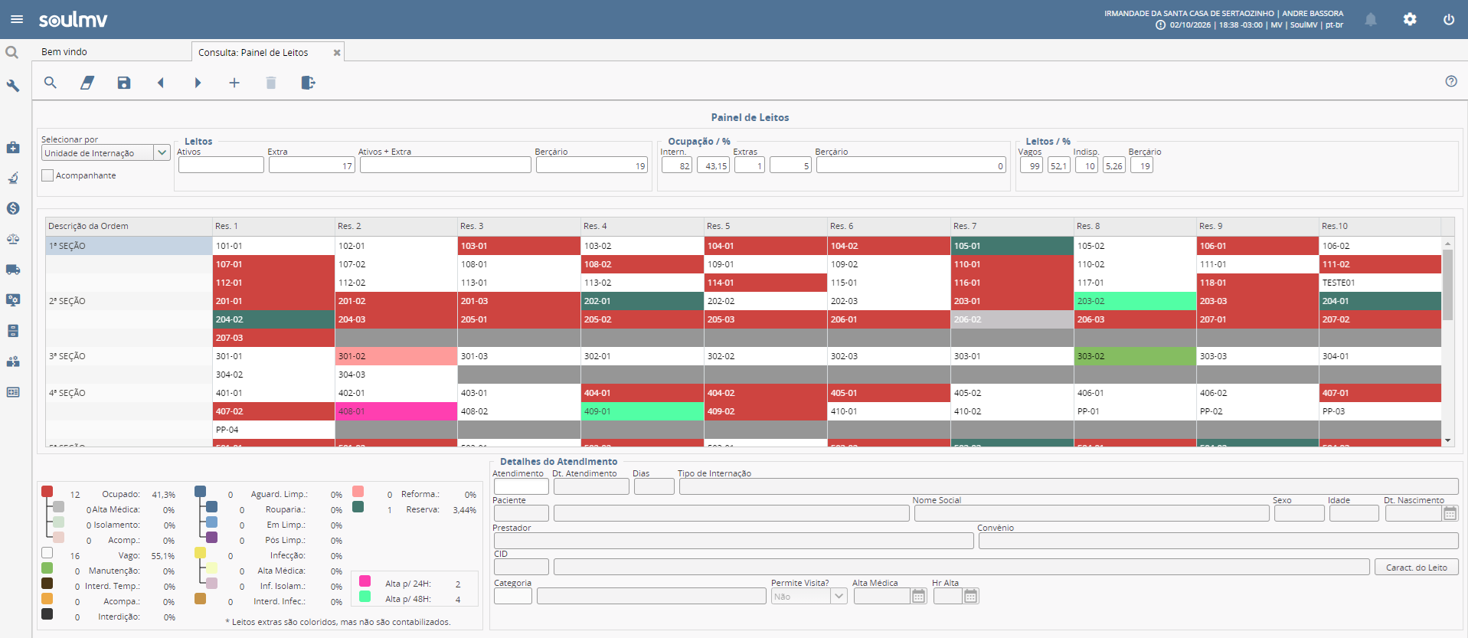1468x638 pixels.
Task: Open the truck supplies sidebar module
Action: click(13, 270)
